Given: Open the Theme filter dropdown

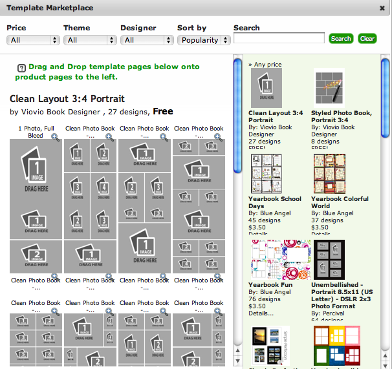Looking at the screenshot, I should pyautogui.click(x=90, y=40).
